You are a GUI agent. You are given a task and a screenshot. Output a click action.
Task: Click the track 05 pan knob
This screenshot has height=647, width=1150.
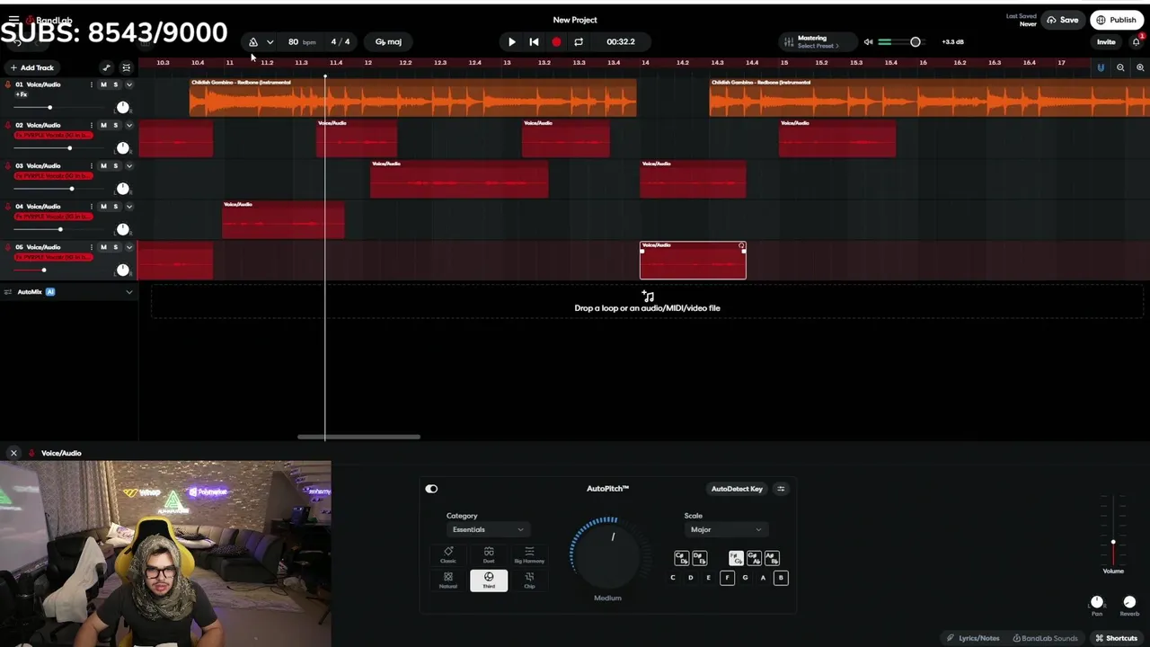[122, 270]
